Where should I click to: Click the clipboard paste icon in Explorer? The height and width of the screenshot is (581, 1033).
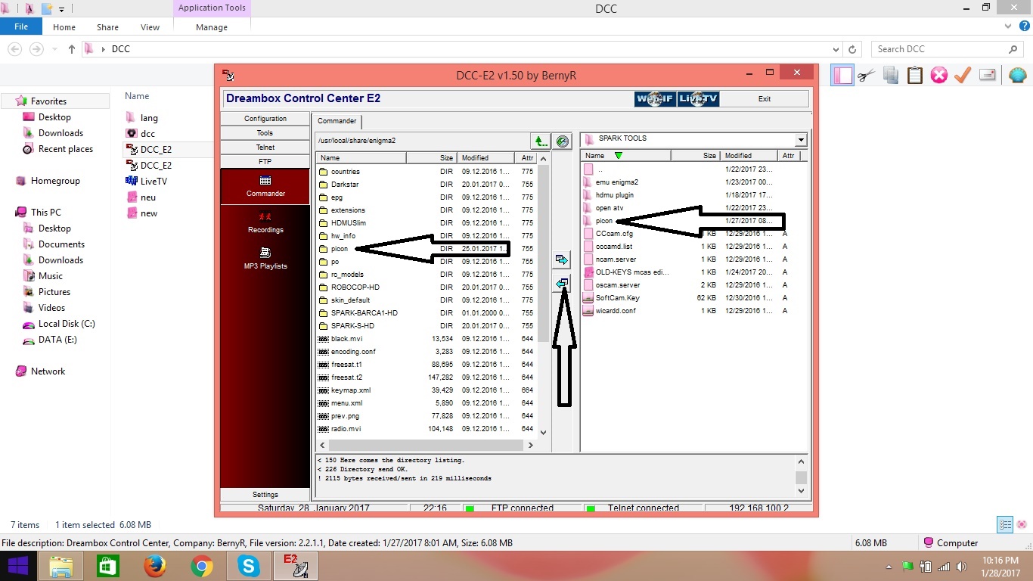tap(915, 75)
